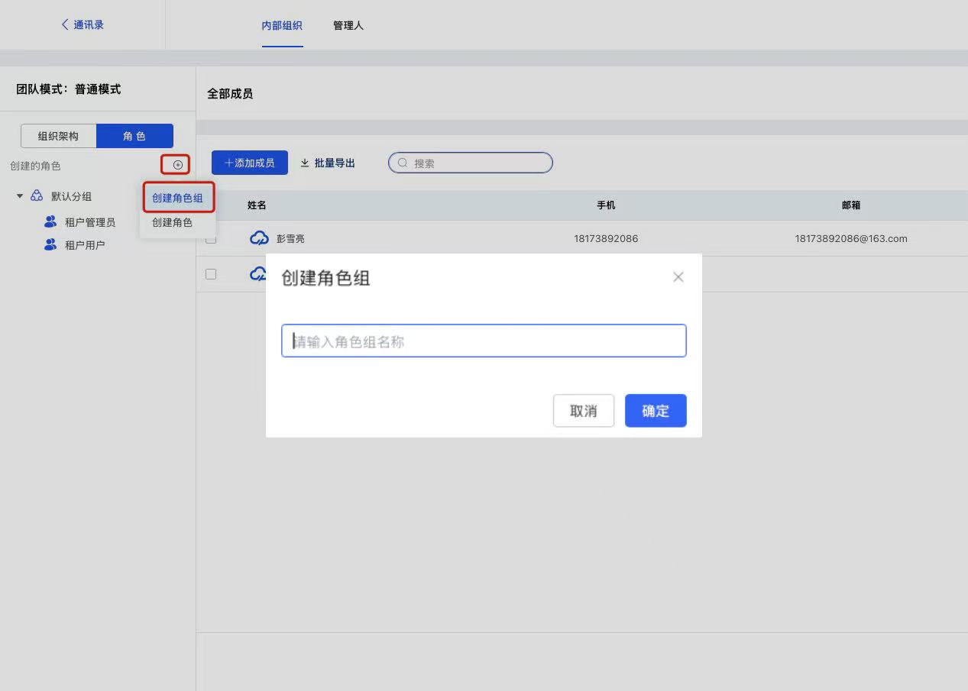Click the 默认分组 group icon
Image resolution: width=968 pixels, height=691 pixels.
(x=37, y=196)
